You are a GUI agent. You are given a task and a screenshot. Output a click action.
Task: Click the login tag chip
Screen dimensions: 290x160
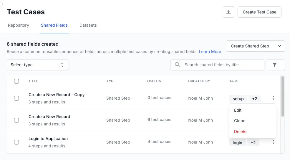(237, 143)
